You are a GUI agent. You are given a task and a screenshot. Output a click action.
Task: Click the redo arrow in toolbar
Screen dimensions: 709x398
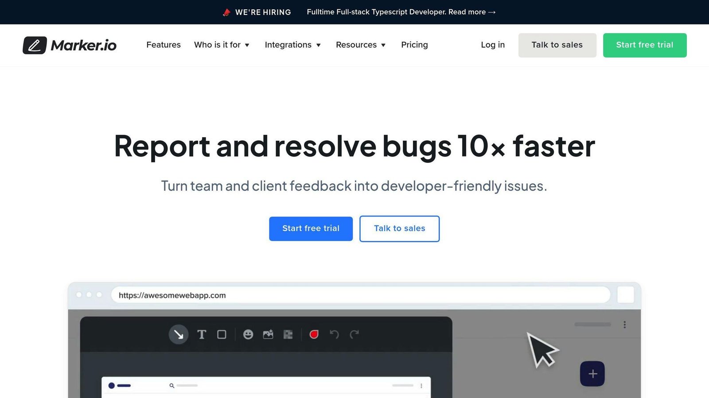coord(354,334)
